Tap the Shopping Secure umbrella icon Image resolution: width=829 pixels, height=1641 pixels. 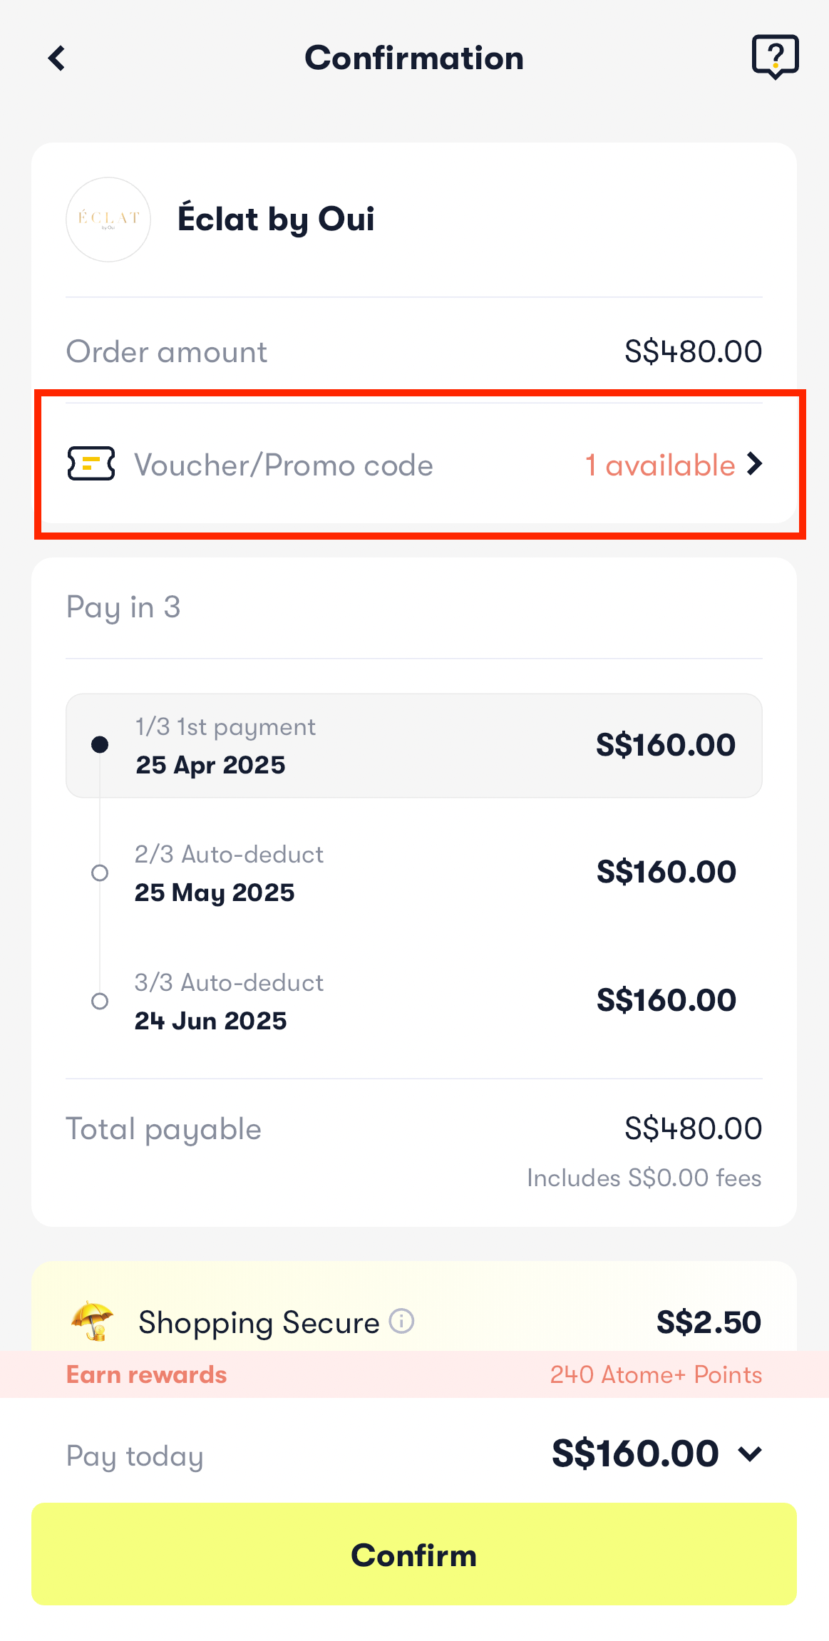coord(93,1321)
